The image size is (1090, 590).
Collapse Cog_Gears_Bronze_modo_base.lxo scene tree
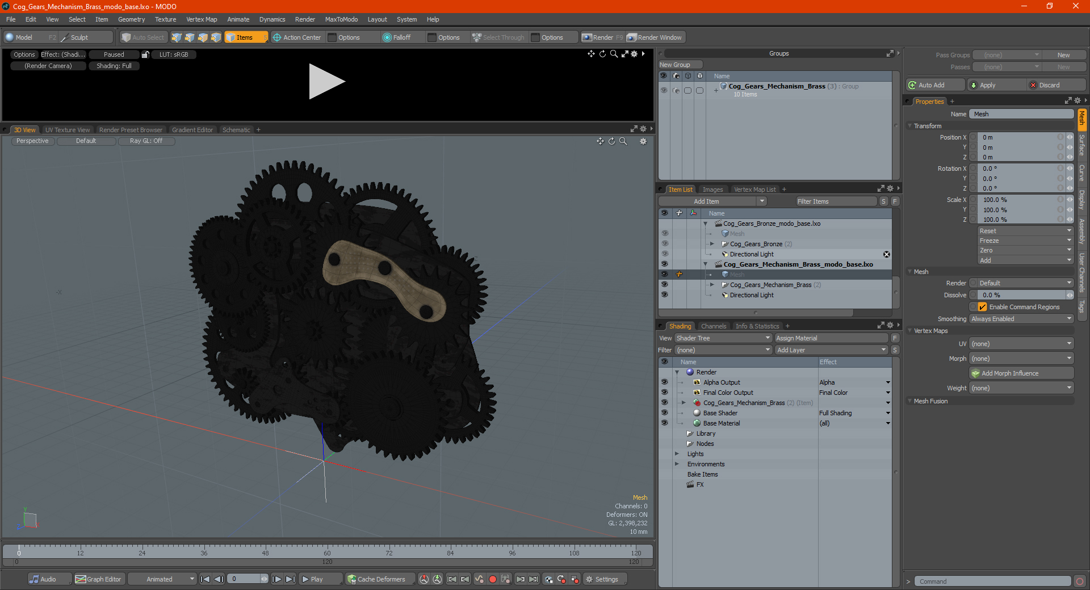[705, 224]
